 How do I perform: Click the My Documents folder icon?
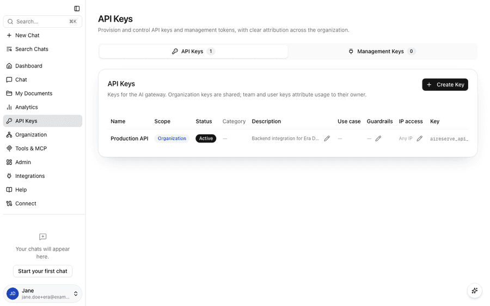point(9,93)
